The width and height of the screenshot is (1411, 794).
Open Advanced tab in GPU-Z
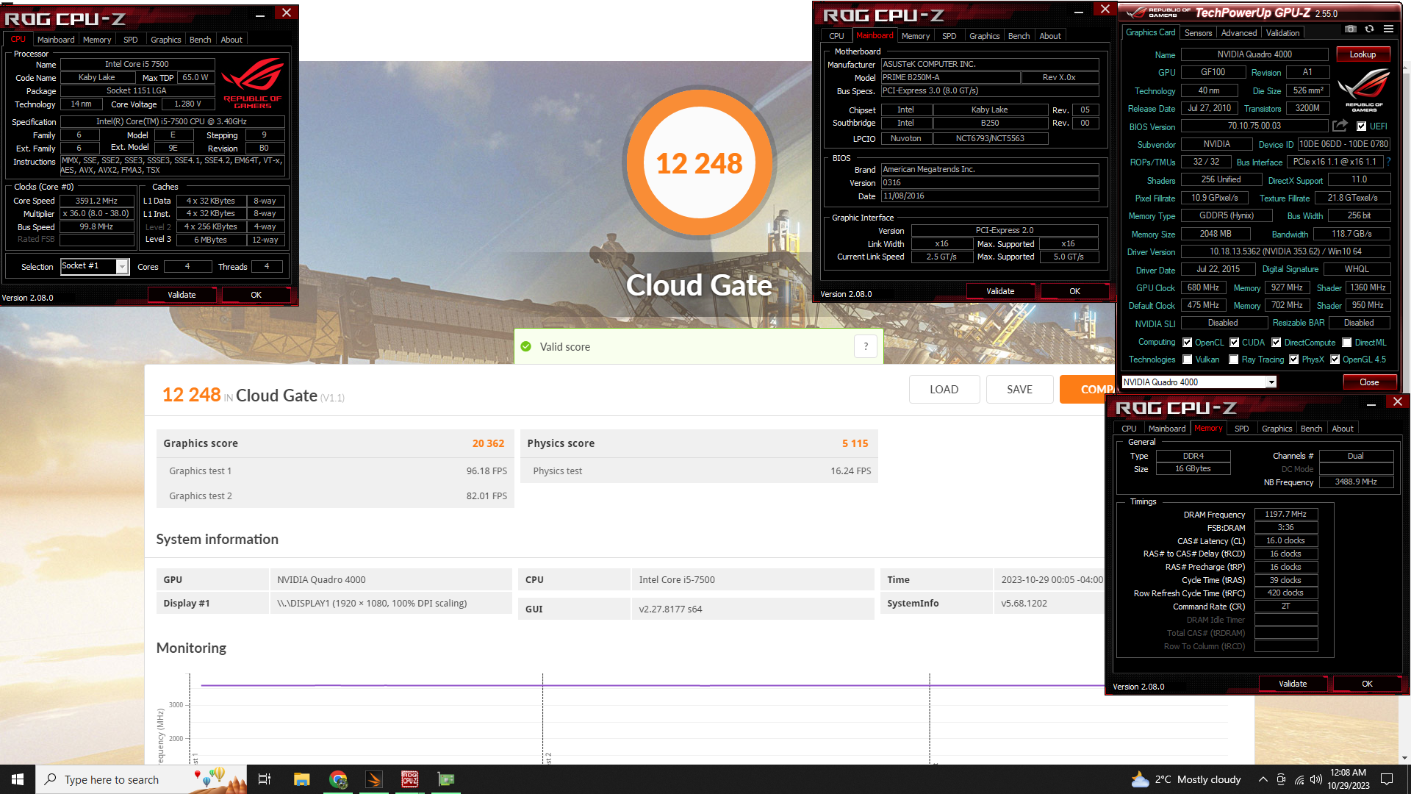[x=1238, y=33]
